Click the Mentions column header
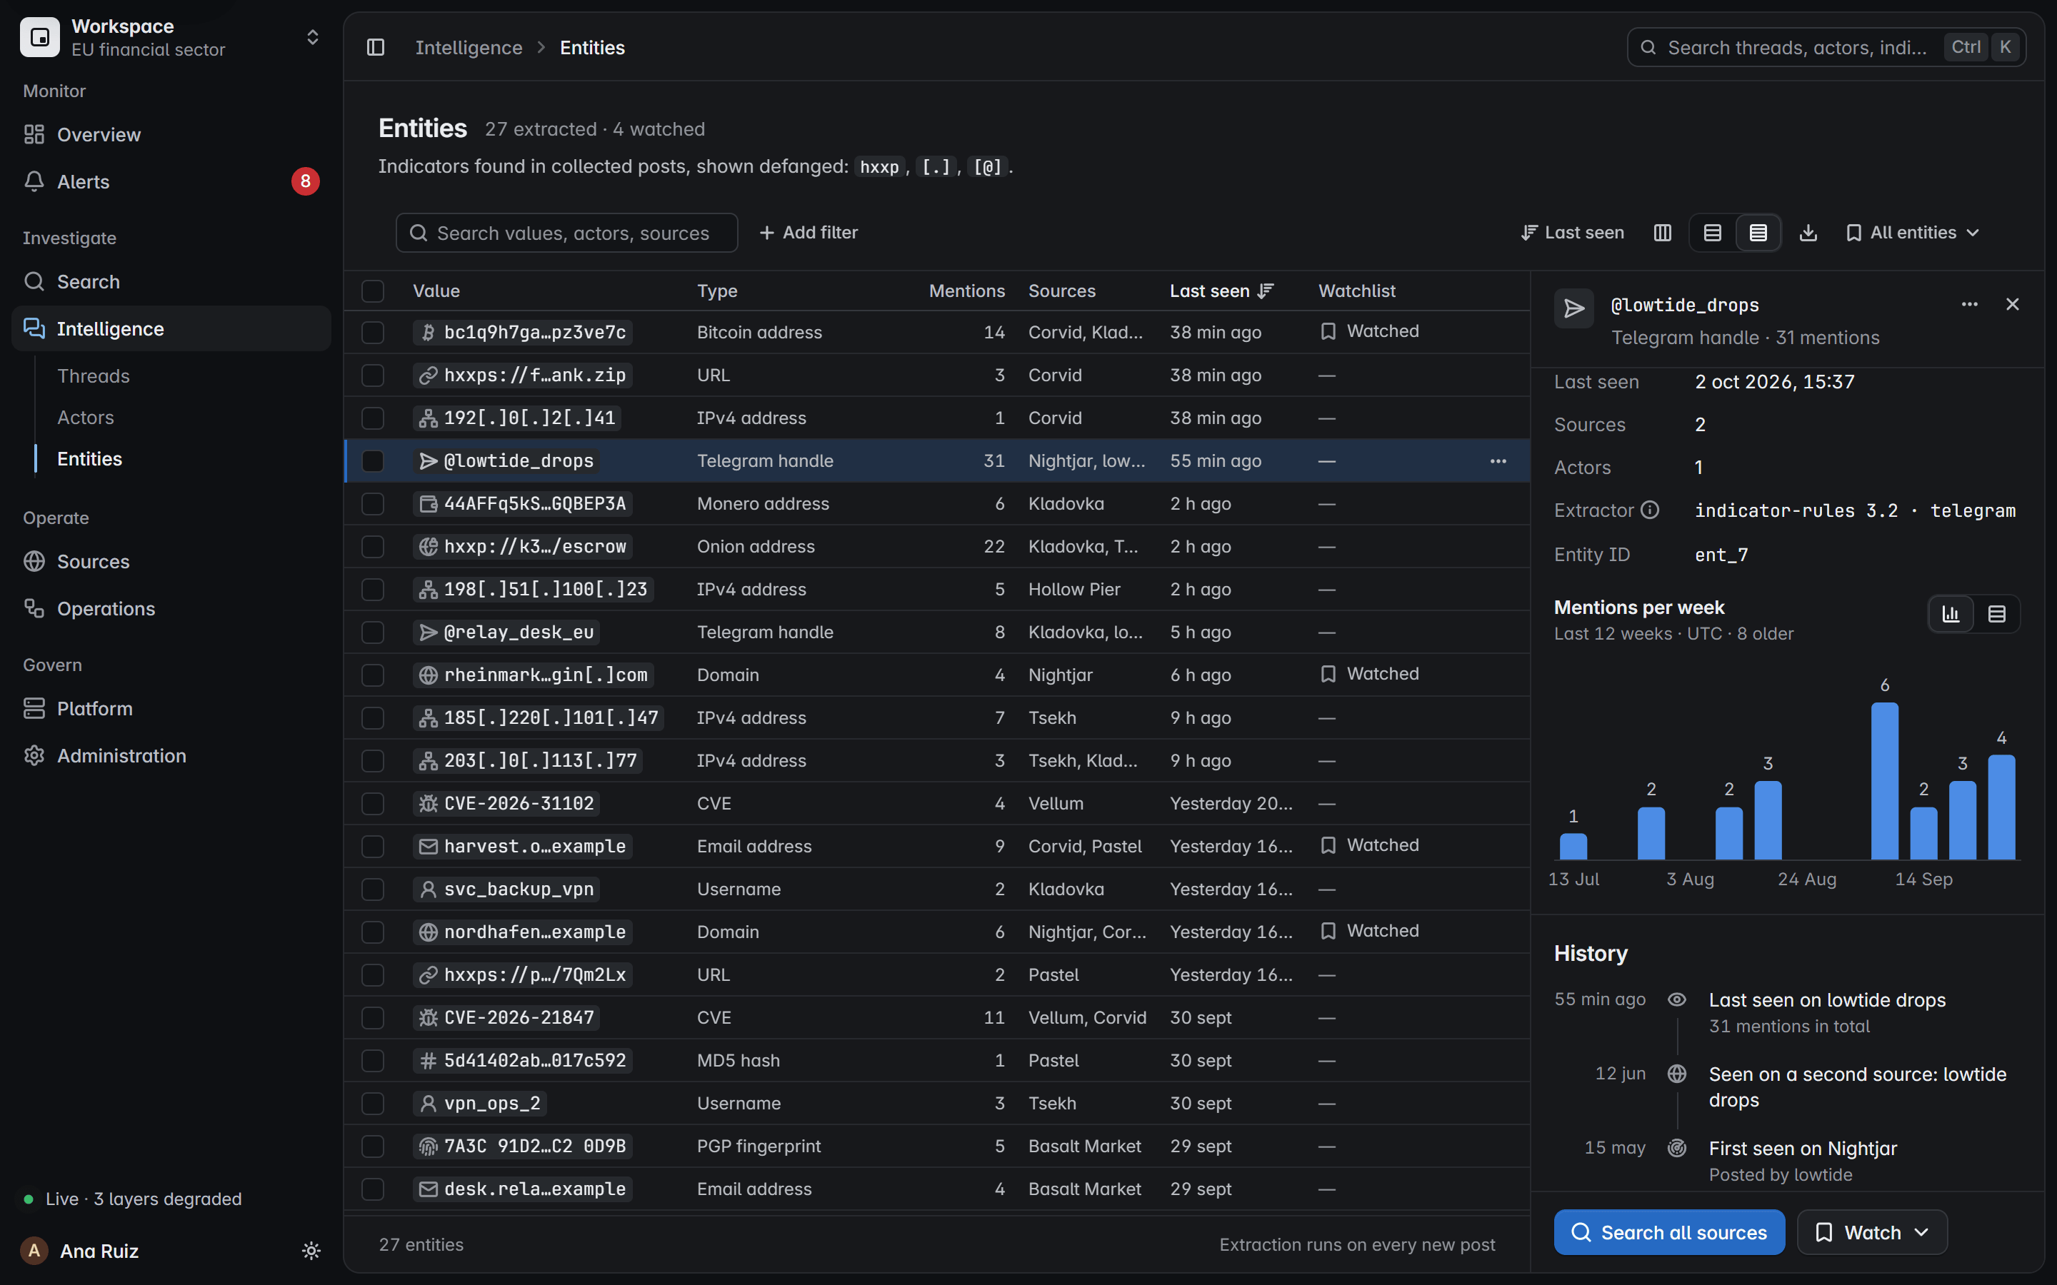The image size is (2057, 1285). [x=966, y=291]
